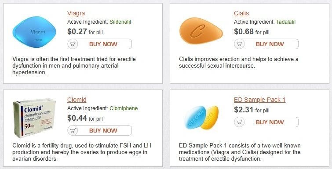332x169 pixels.
Task: Click the $0.27 Viagra price
Action: pyautogui.click(x=77, y=32)
